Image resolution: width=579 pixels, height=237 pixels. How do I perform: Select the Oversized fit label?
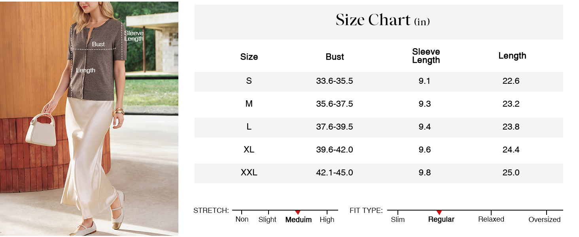(545, 220)
